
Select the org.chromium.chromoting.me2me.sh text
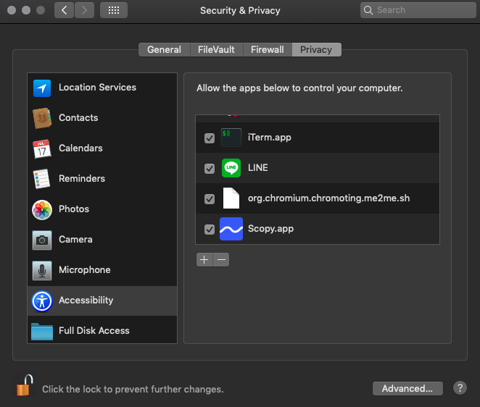point(328,198)
